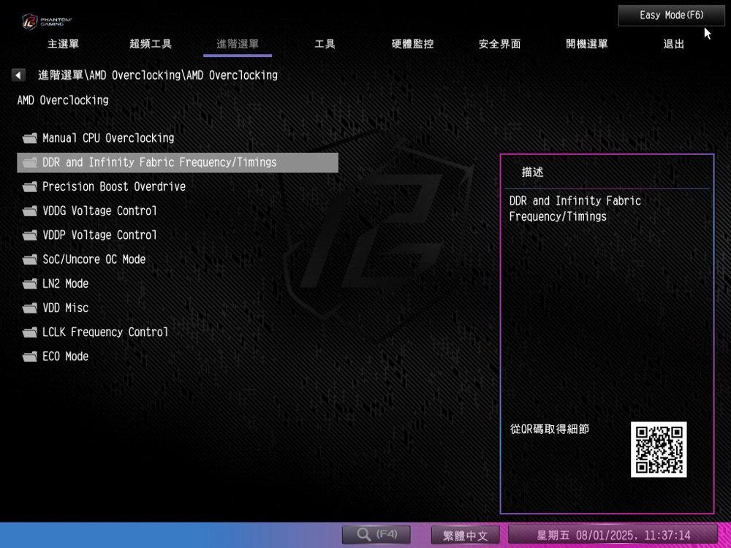This screenshot has width=731, height=548.
Task: Click the folder icon beside Precision Boost Overdrive
Action: [x=30, y=187]
